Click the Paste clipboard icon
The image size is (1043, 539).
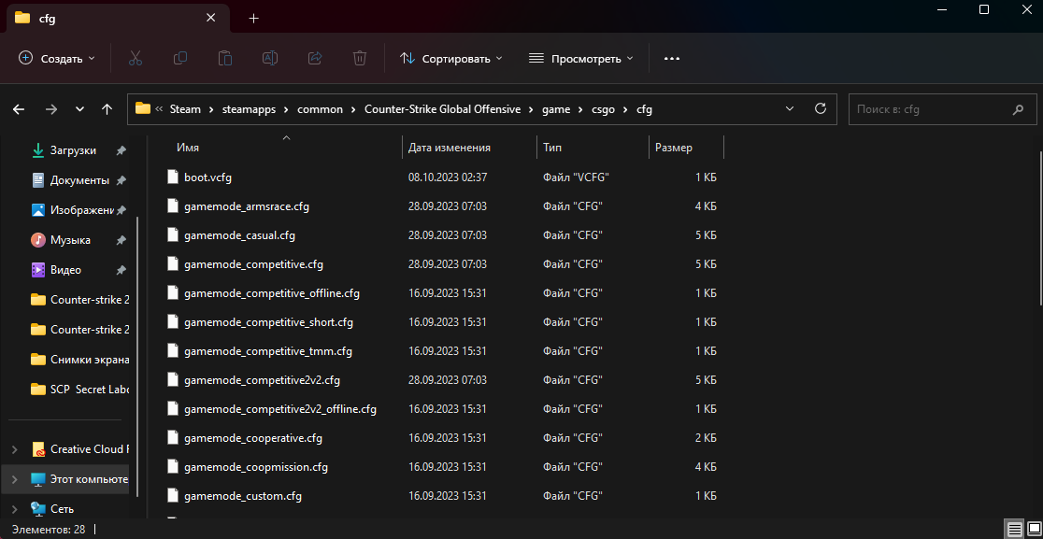[225, 58]
